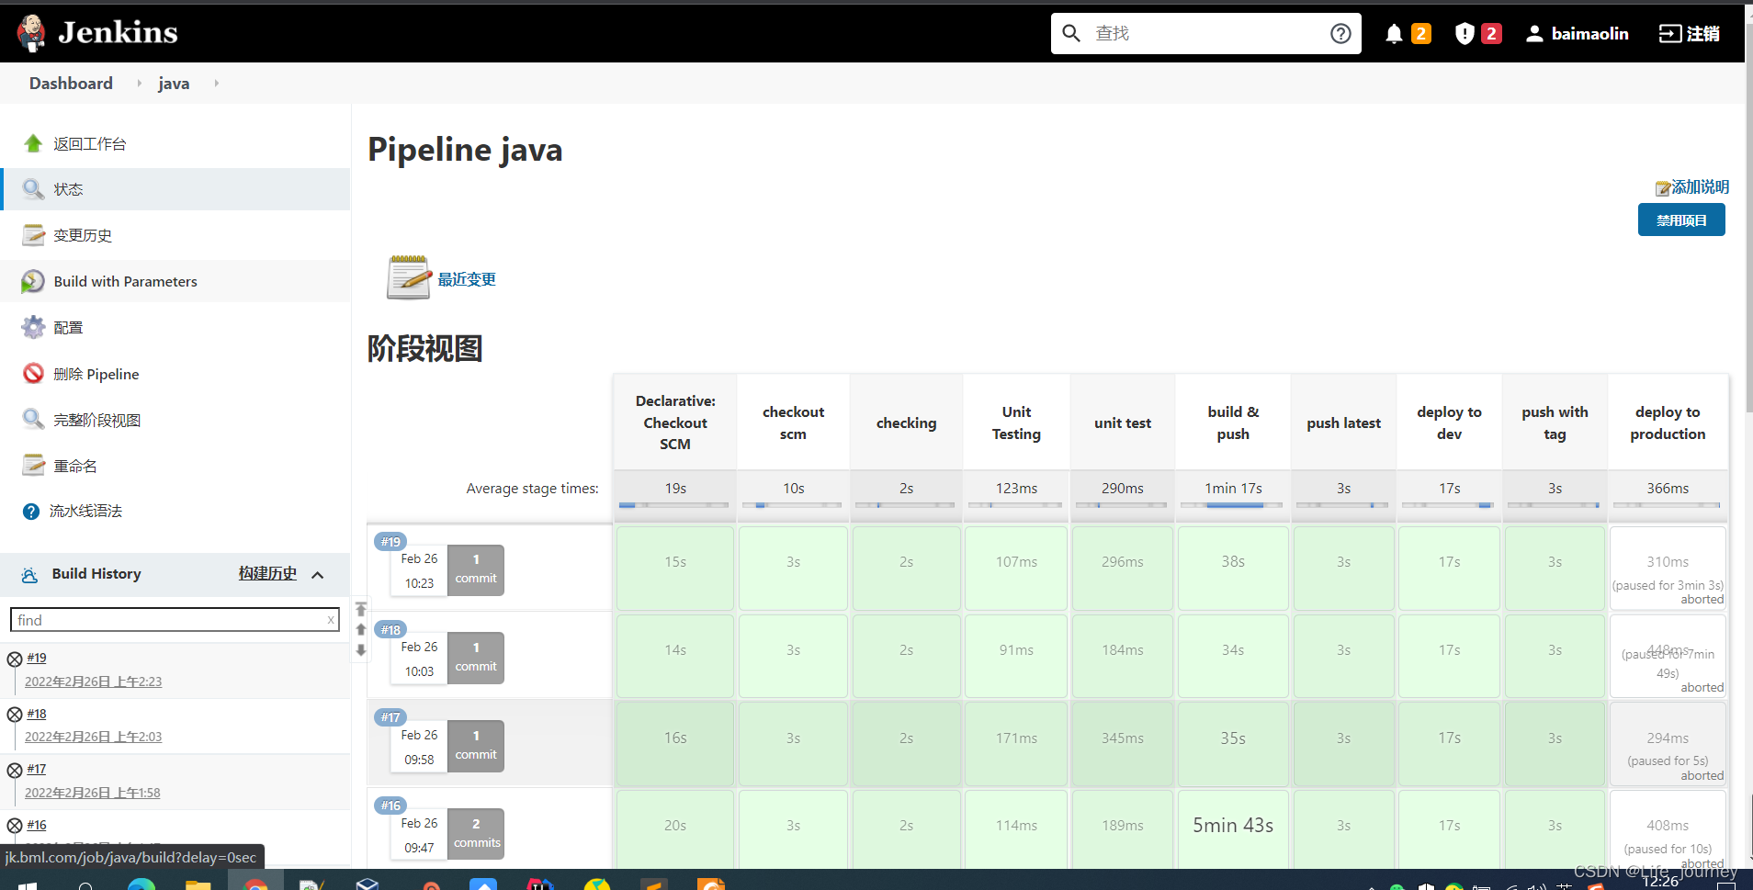Open notifications bell icon
Image resolution: width=1753 pixels, height=890 pixels.
click(1394, 34)
